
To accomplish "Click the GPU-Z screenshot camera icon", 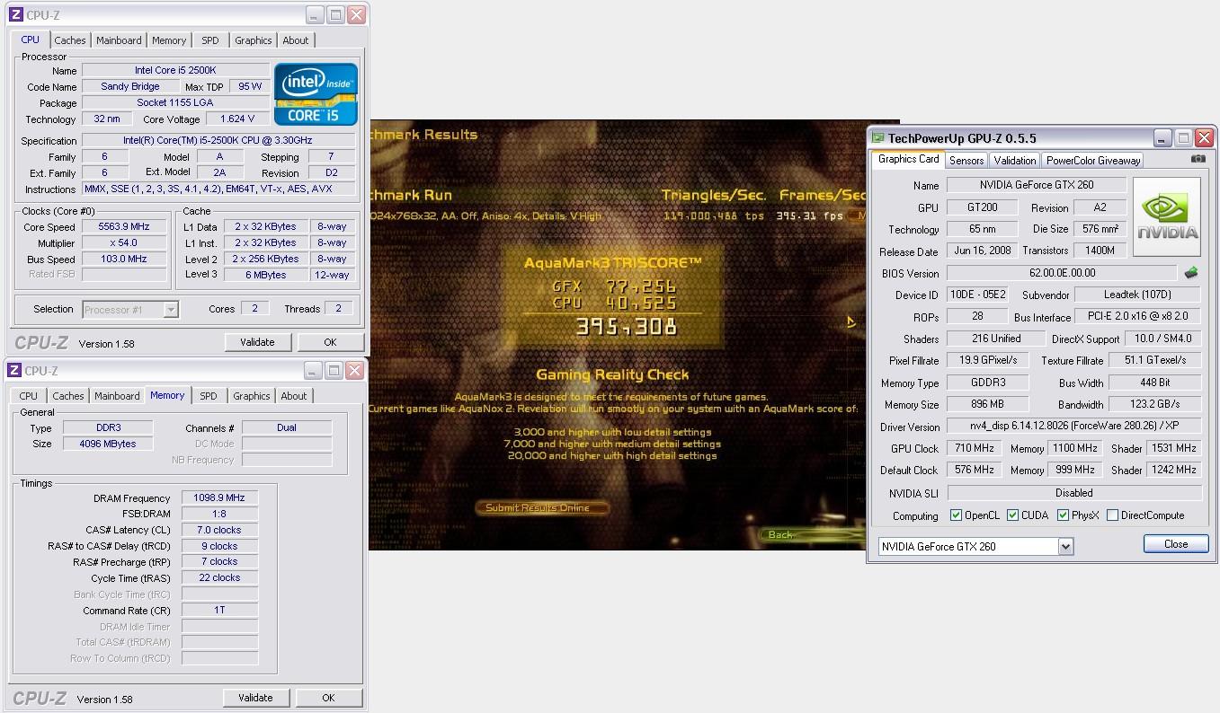I will (x=1198, y=159).
